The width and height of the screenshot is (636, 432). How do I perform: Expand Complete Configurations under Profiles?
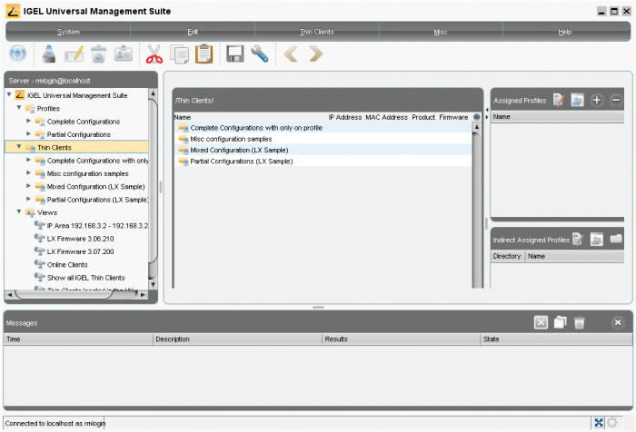(x=28, y=121)
